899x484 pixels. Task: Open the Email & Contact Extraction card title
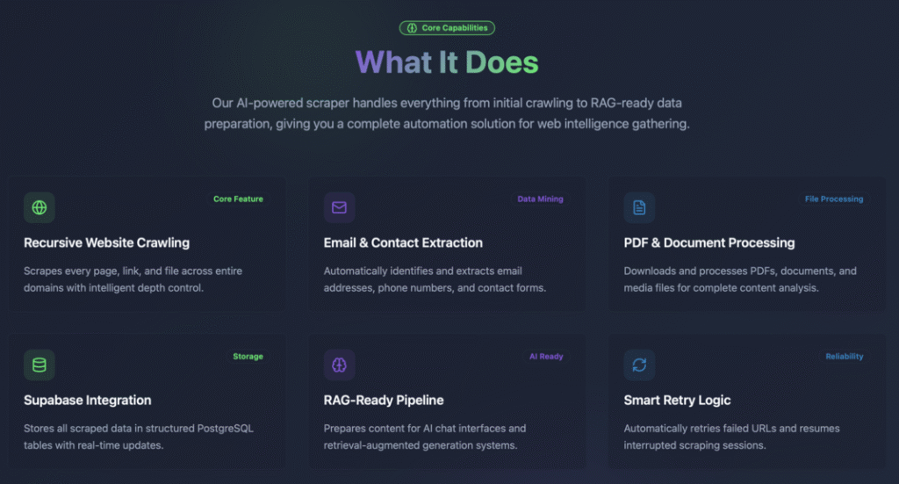pos(403,242)
